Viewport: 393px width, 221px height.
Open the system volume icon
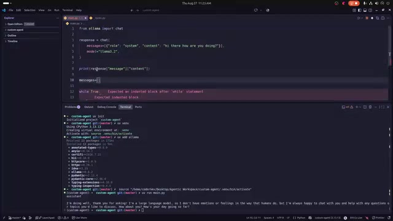point(376,3)
